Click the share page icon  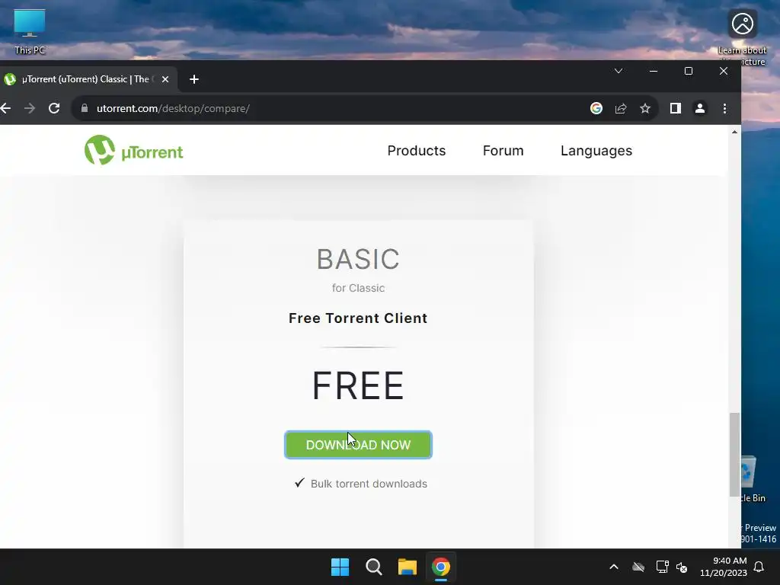pyautogui.click(x=620, y=108)
